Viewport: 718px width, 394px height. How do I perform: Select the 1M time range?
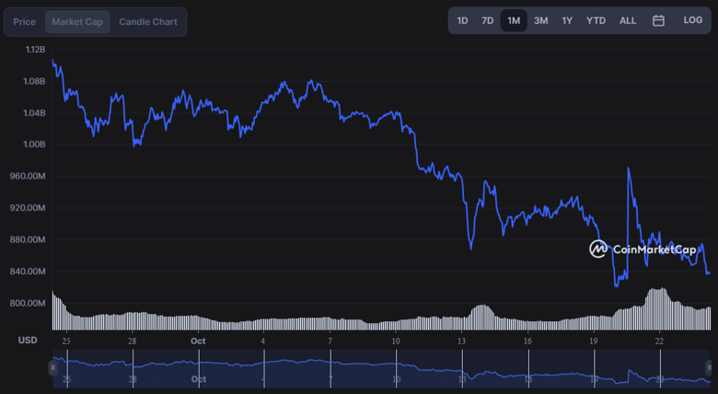pyautogui.click(x=514, y=20)
